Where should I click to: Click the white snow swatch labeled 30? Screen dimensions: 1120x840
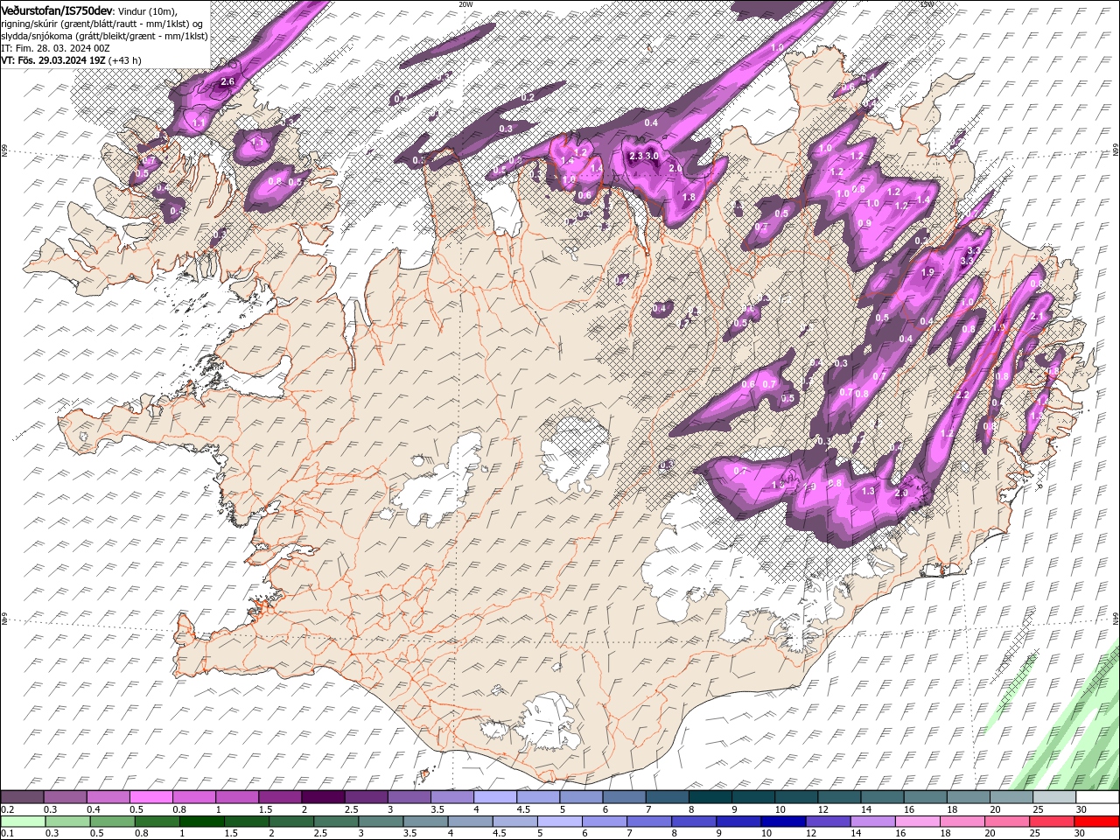(x=1097, y=797)
